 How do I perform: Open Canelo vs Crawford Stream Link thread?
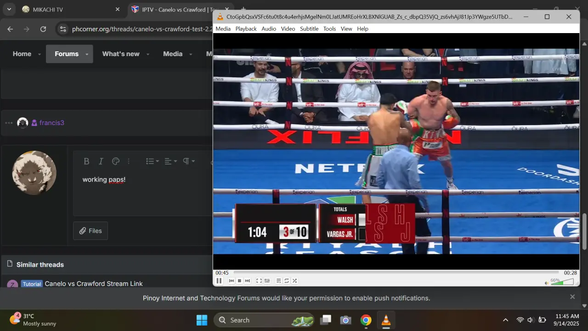coord(94,284)
